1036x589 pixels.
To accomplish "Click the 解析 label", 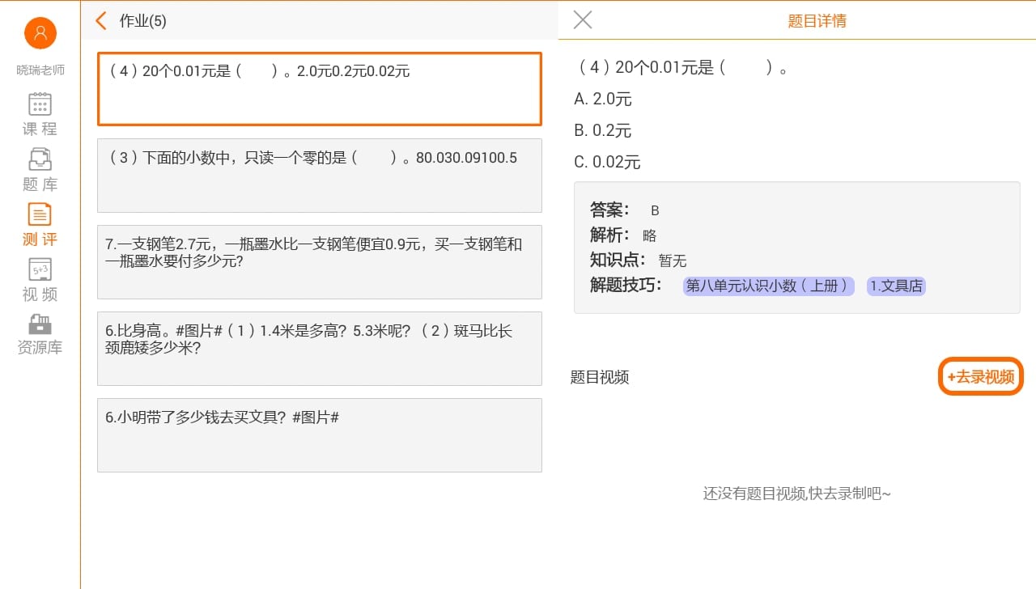I will [609, 235].
